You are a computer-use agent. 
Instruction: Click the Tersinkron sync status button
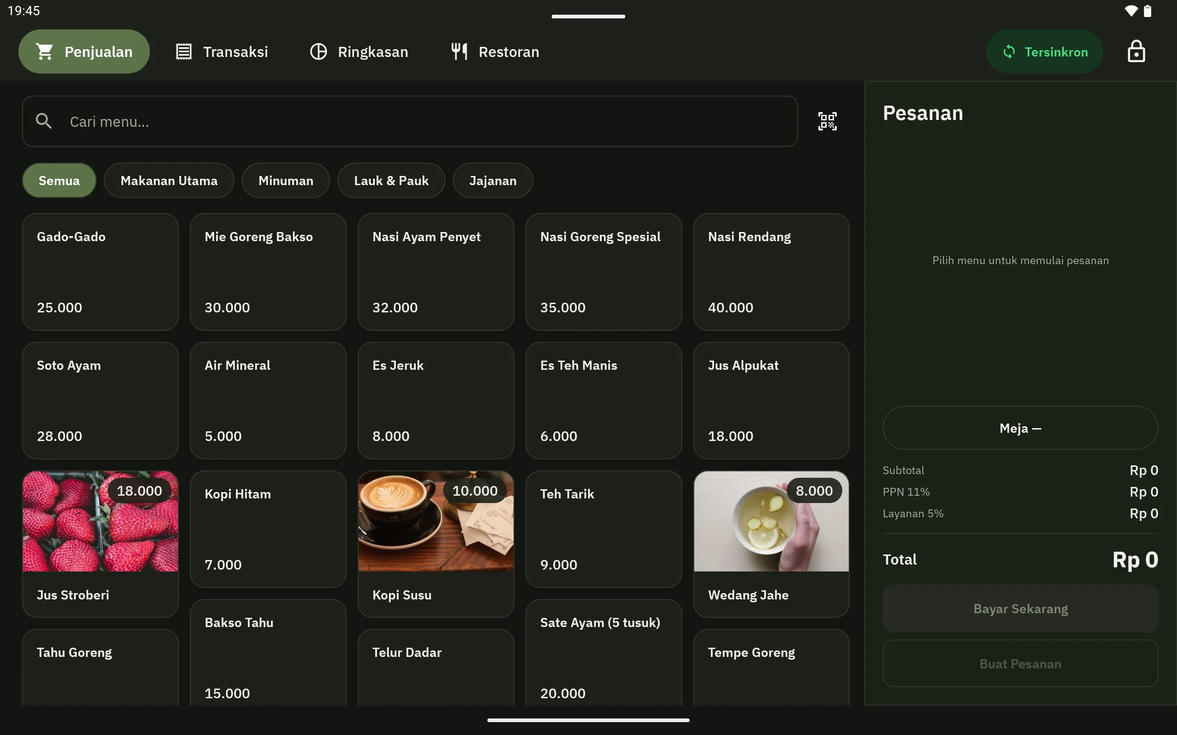coord(1044,51)
